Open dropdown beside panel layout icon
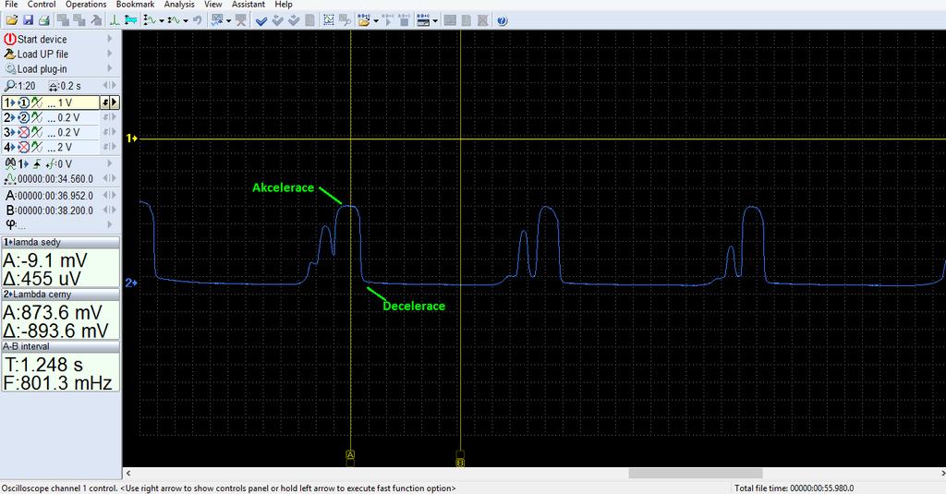 pyautogui.click(x=435, y=21)
